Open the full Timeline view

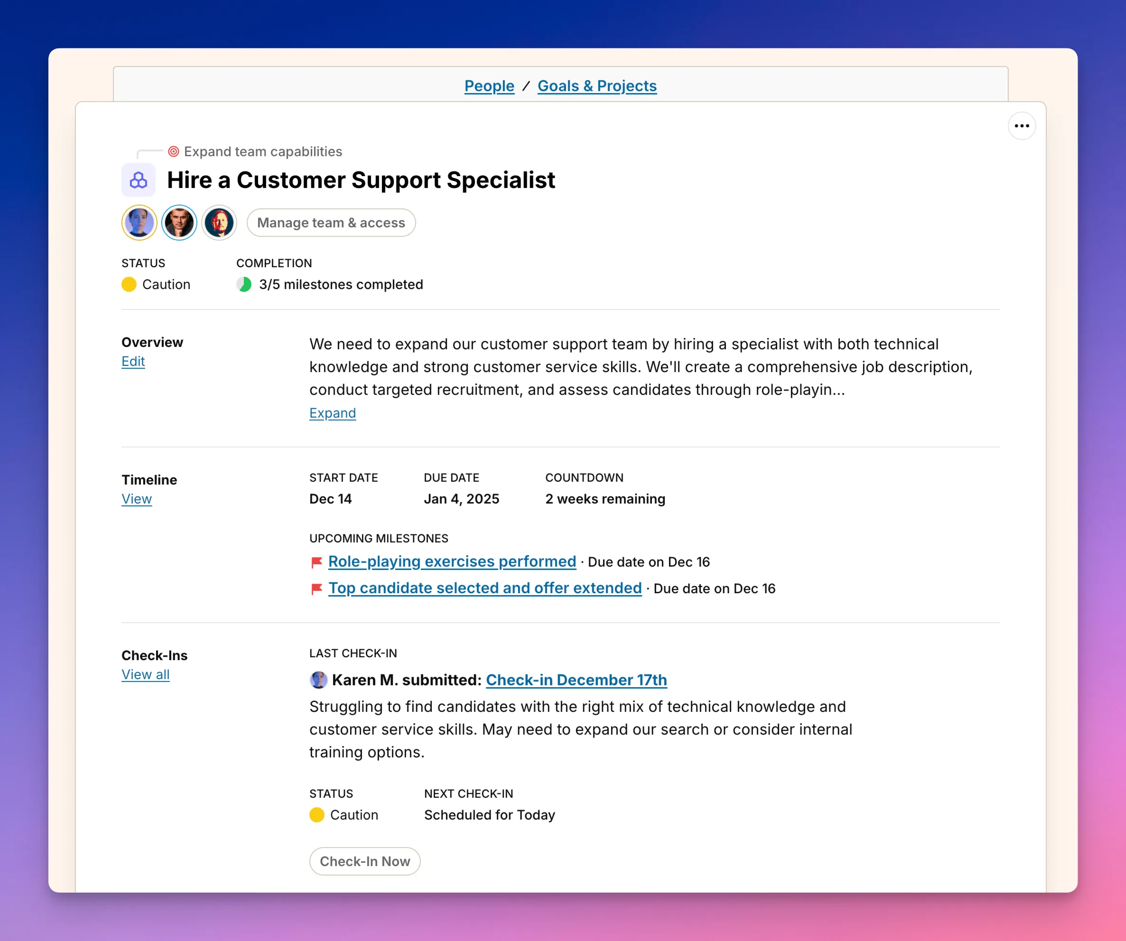[136, 499]
